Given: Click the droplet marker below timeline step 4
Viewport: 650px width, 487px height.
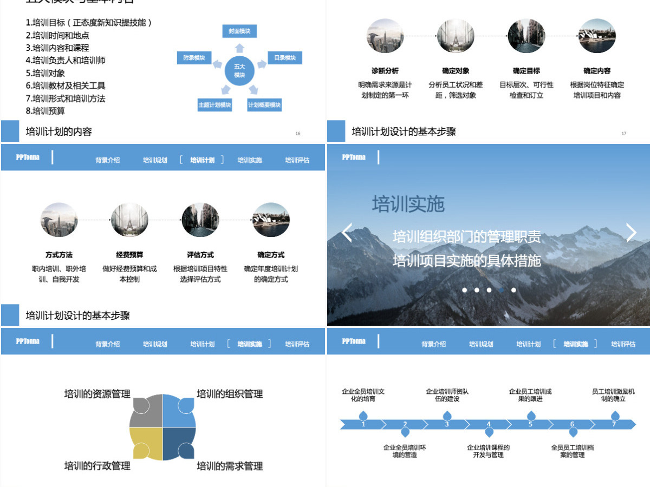Looking at the screenshot, I should (489, 432).
